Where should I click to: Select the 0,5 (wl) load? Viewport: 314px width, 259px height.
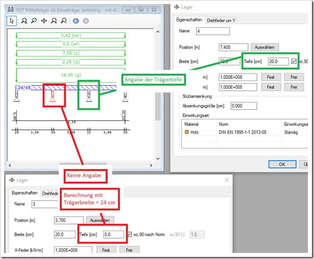(71, 44)
